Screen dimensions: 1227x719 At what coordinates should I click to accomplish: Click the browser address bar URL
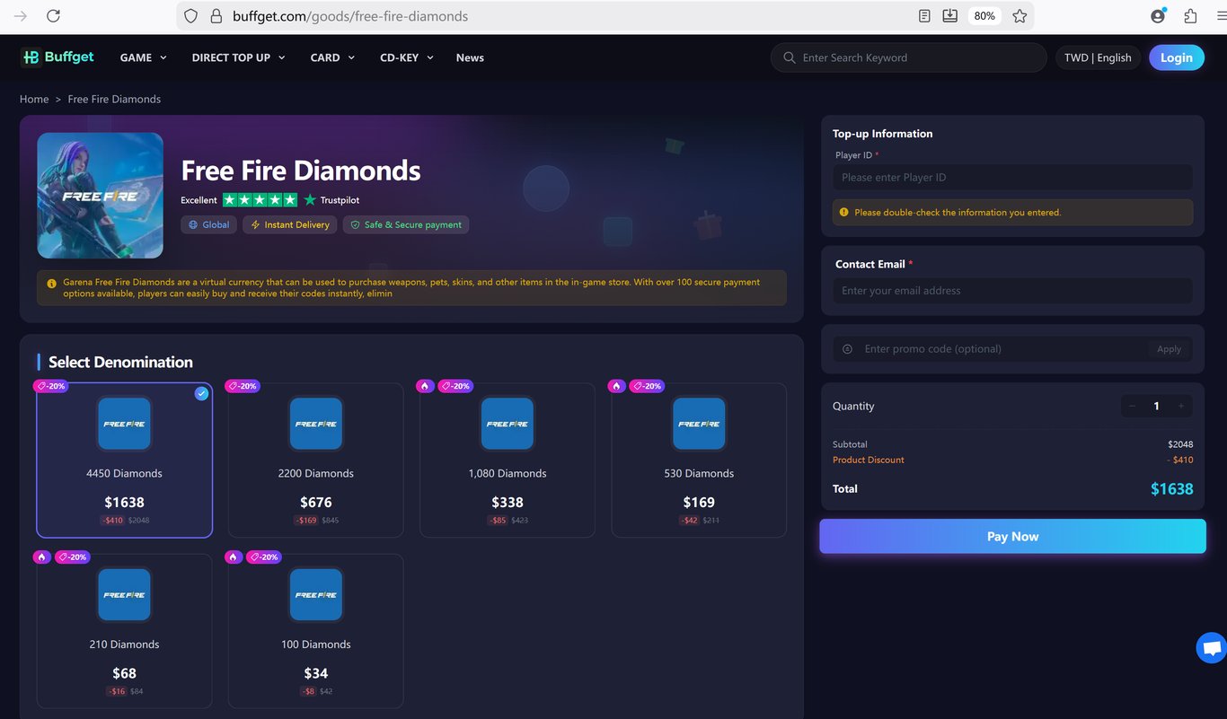(350, 16)
